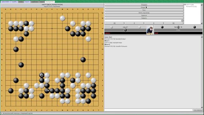Click the icon beside the comment field
This screenshot has width=204, height=115.
coord(182,20)
